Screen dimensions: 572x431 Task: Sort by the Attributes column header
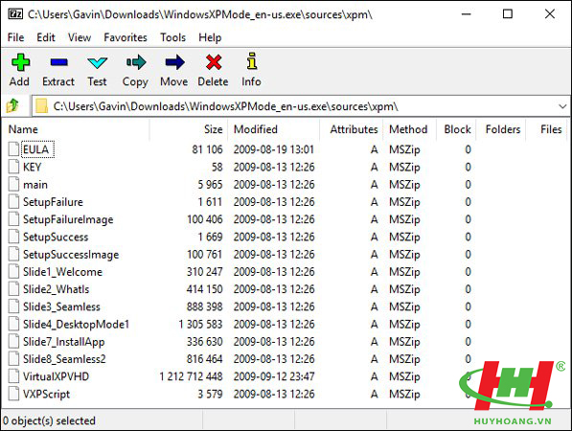pyautogui.click(x=352, y=129)
